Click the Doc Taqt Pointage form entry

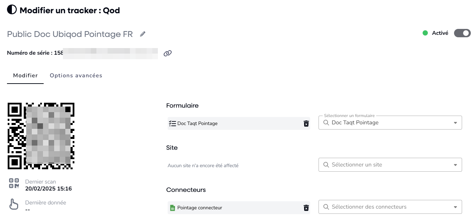(x=198, y=124)
